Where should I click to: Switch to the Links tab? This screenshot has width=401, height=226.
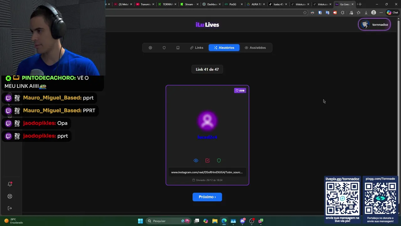point(197,48)
